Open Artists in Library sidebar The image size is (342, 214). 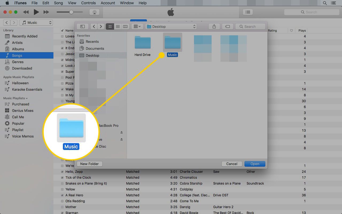(x=17, y=43)
